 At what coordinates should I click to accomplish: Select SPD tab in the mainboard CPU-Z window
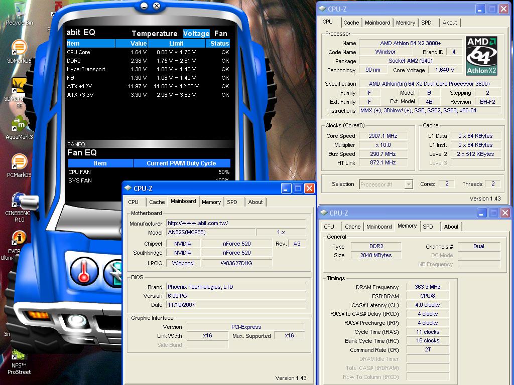(x=232, y=202)
